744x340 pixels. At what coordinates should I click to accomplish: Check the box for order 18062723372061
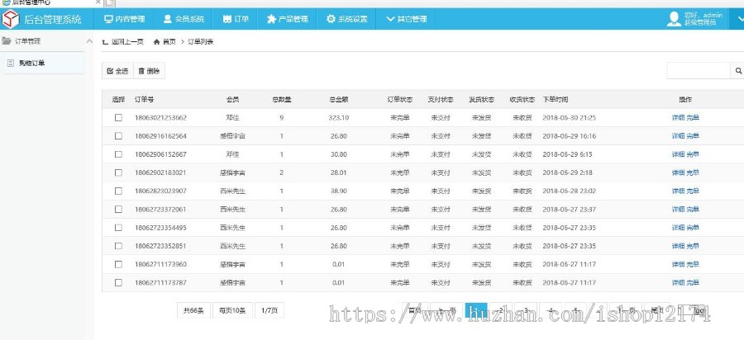pyautogui.click(x=118, y=209)
